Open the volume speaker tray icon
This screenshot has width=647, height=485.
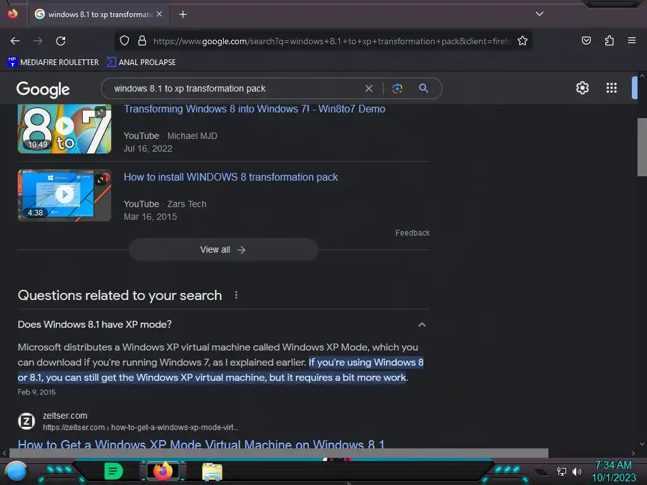coord(576,471)
